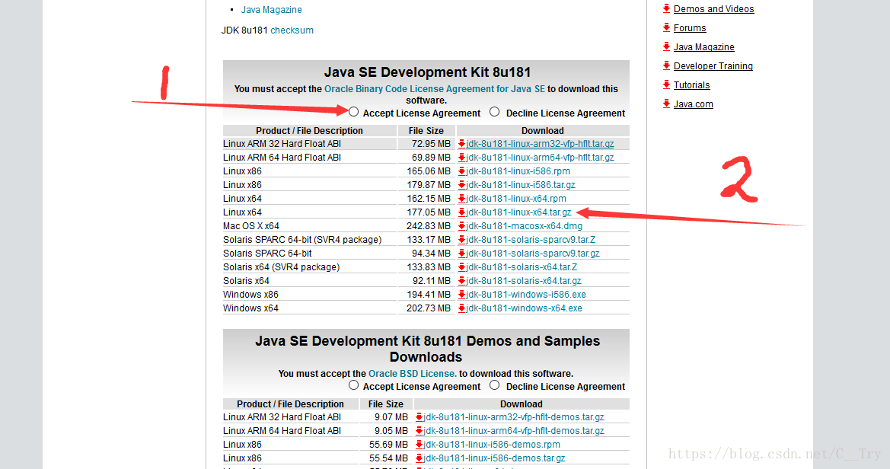Click red arrow icon beside Developer Training
The width and height of the screenshot is (890, 469).
point(666,65)
